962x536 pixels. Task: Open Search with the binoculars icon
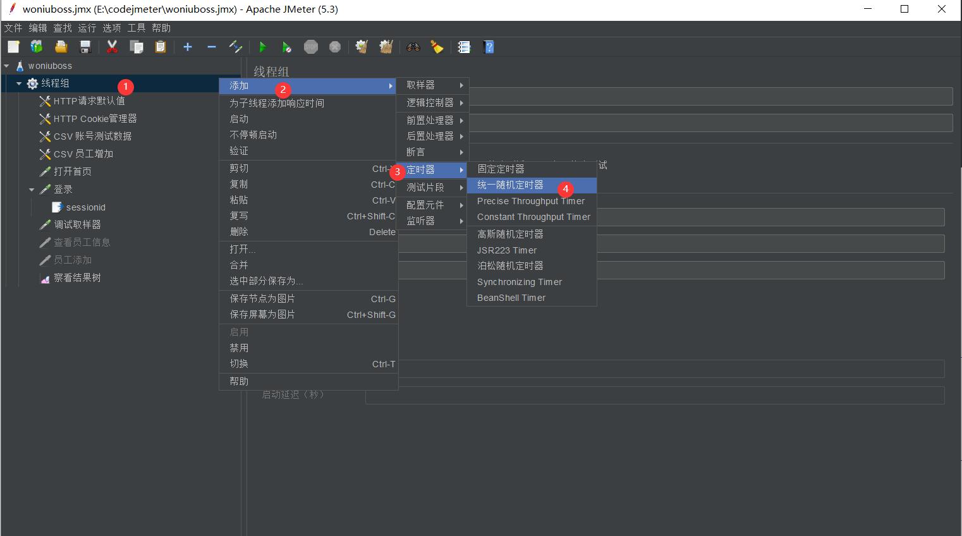(413, 47)
